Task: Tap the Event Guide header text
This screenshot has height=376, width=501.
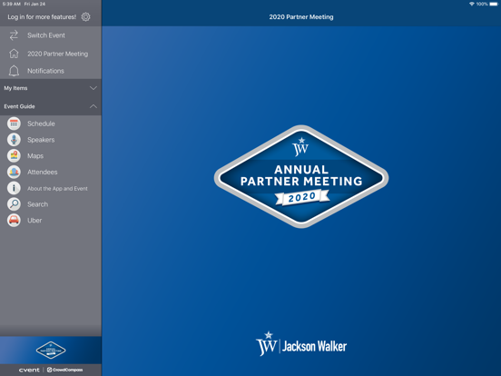Action: [x=19, y=106]
